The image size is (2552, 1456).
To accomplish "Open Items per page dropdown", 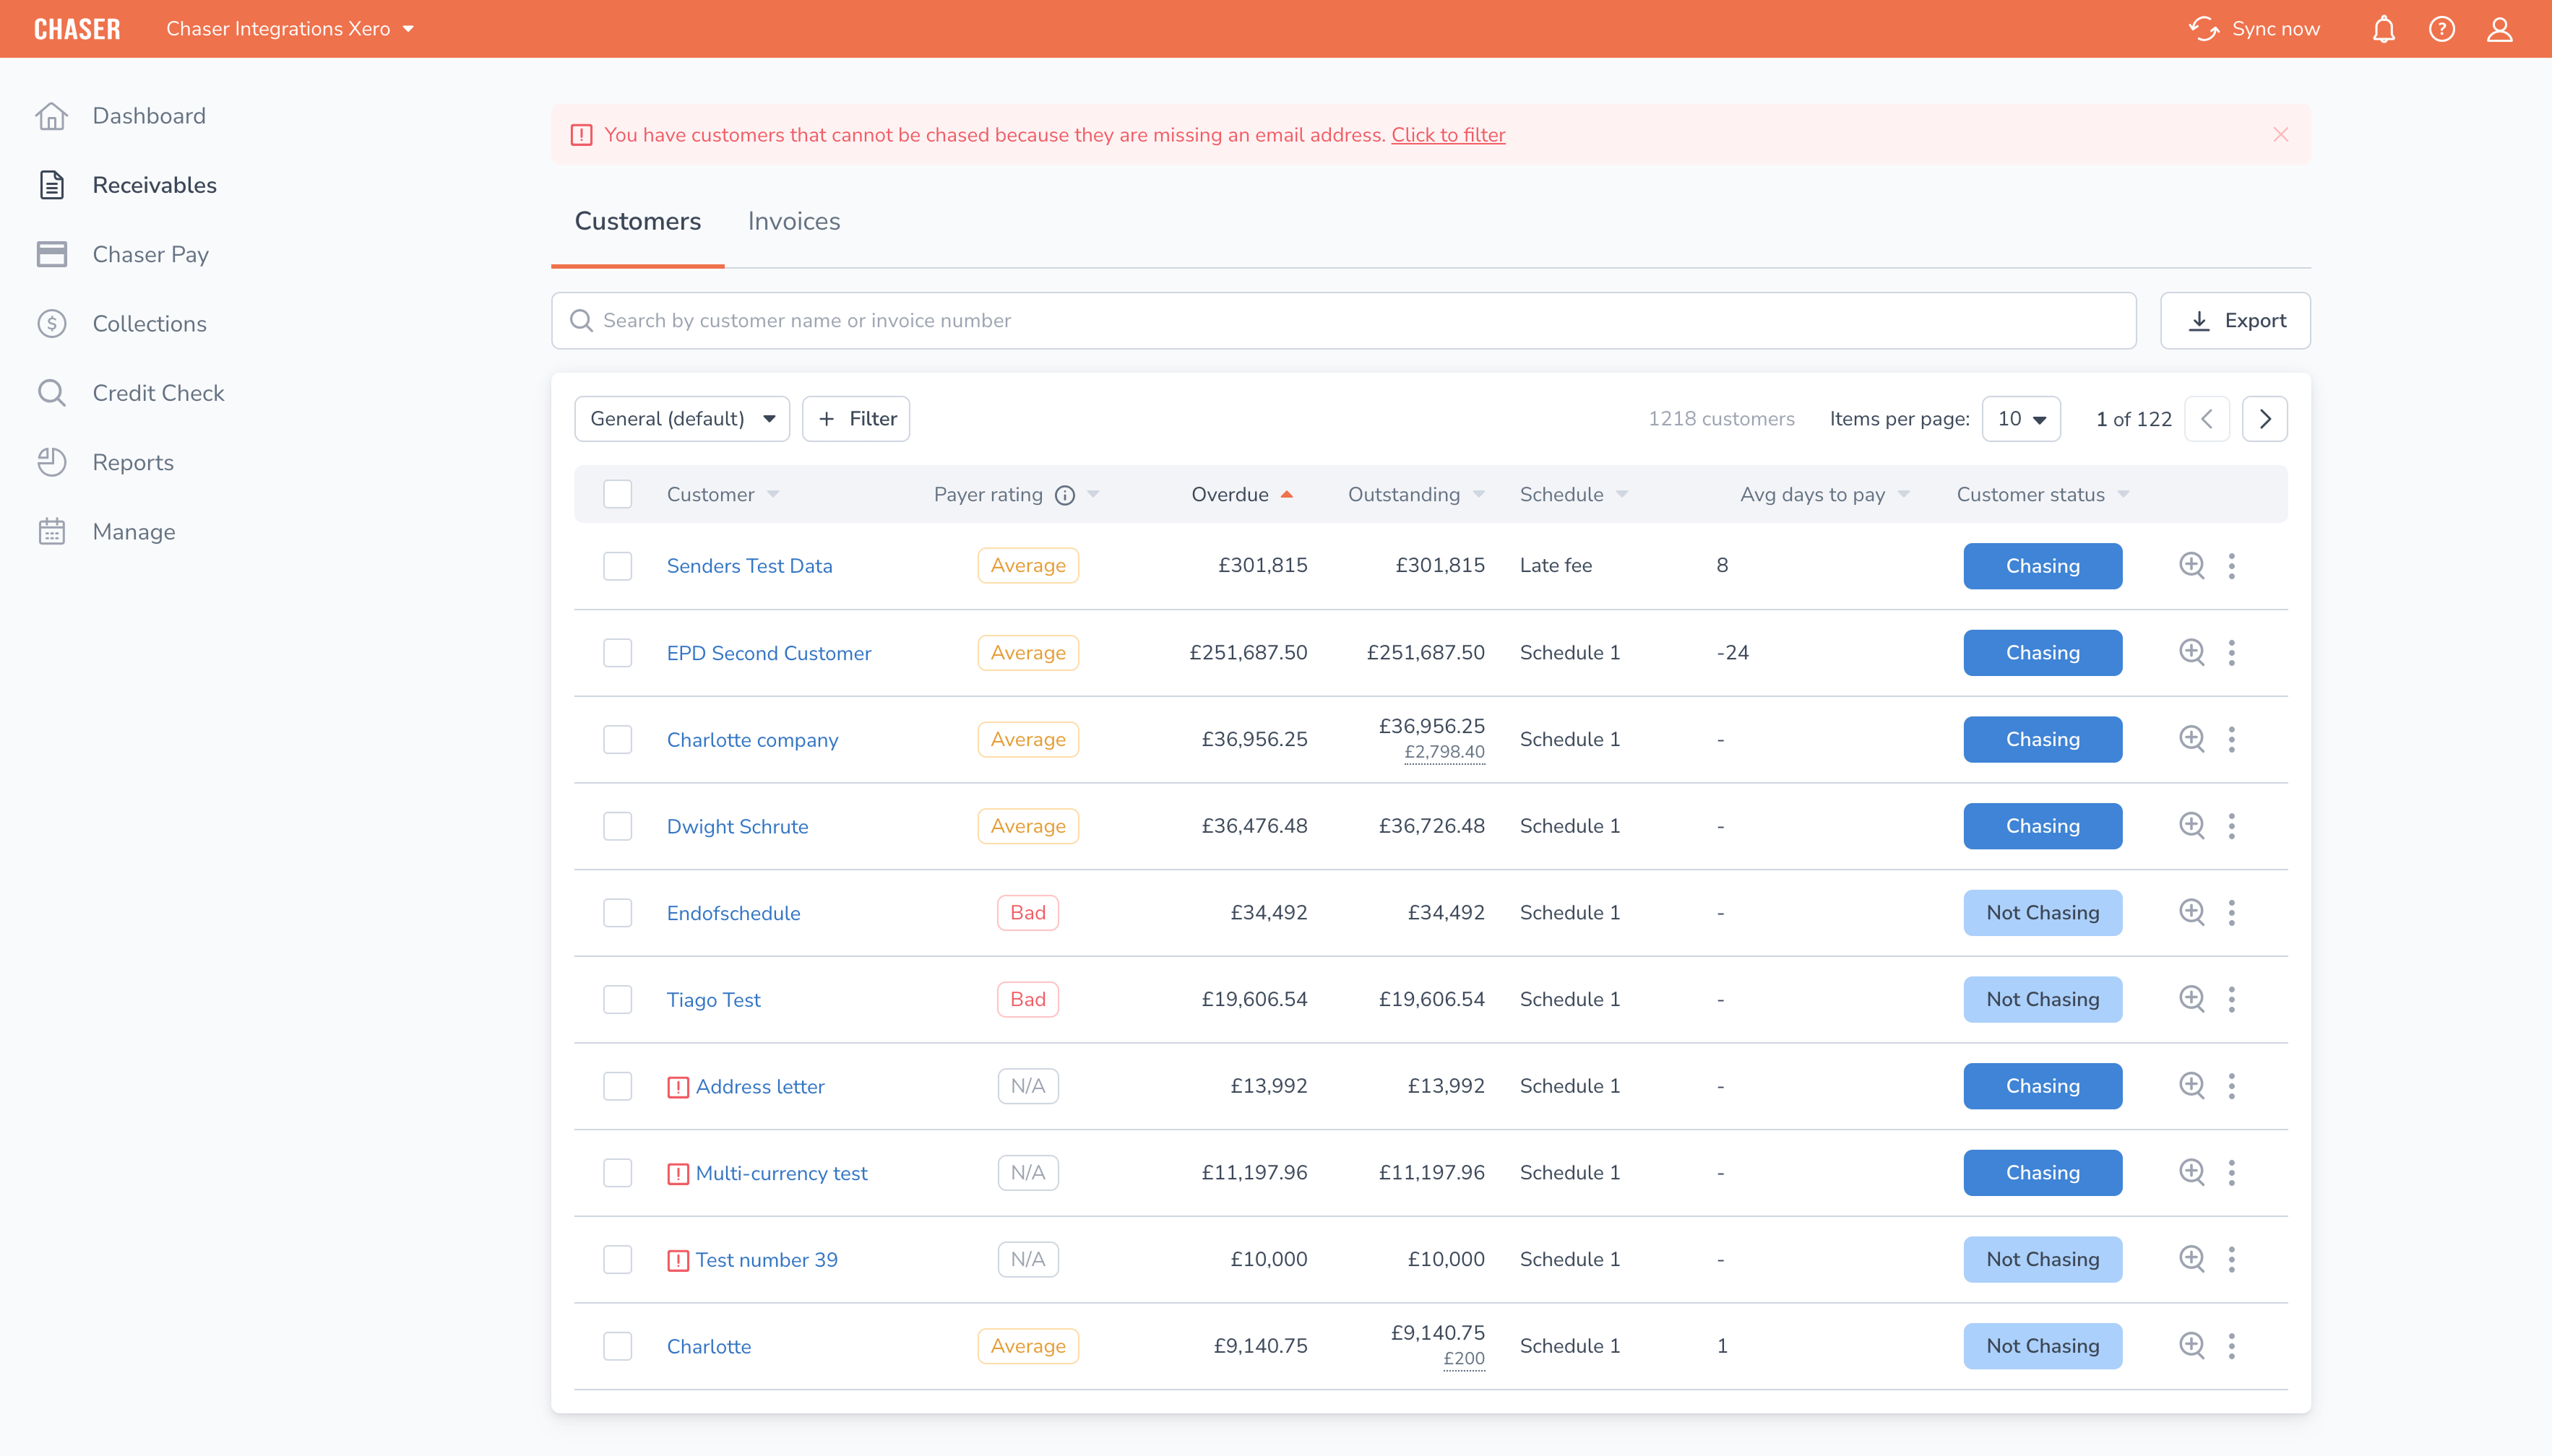I will pos(2021,419).
